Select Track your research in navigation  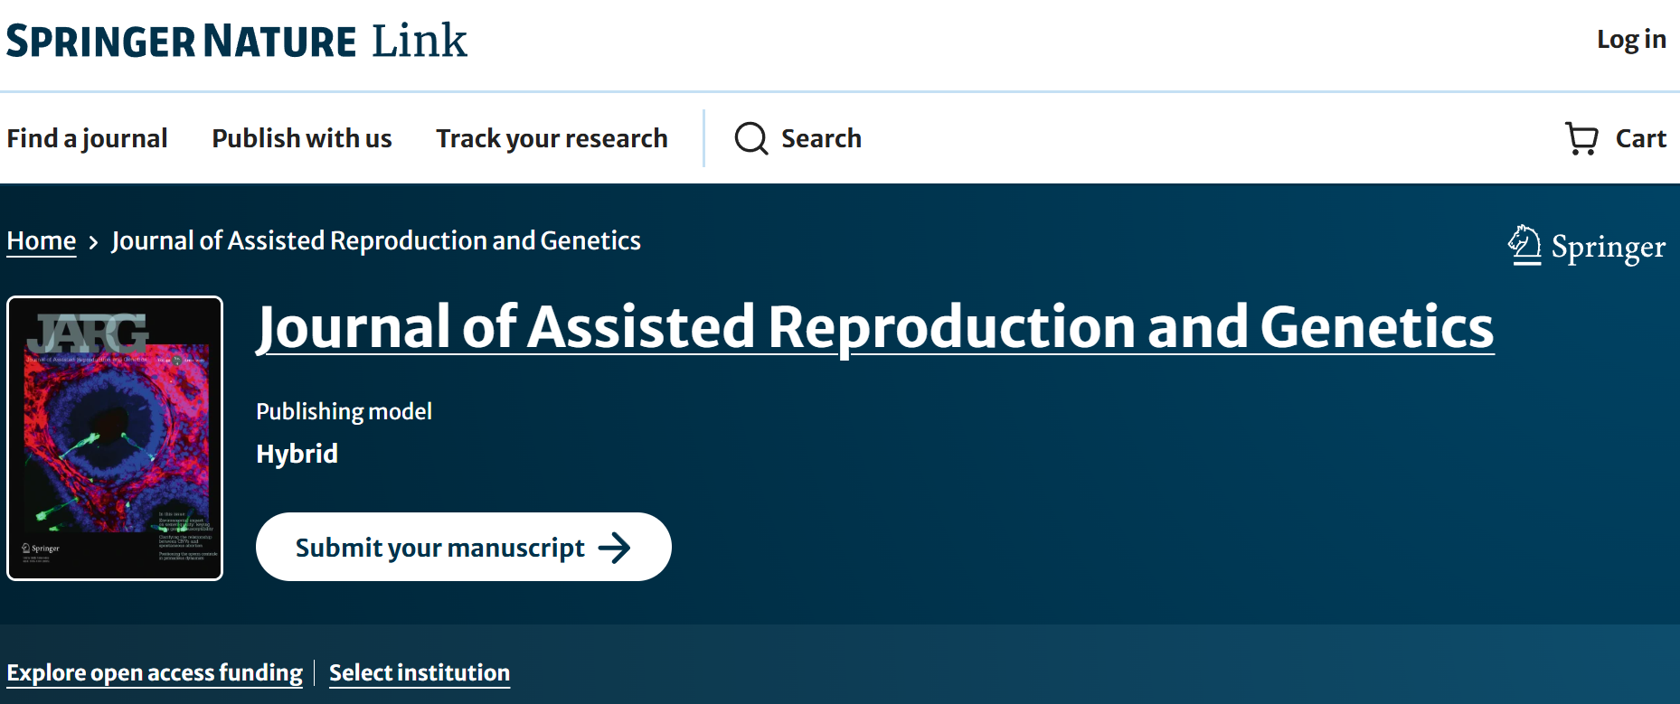552,138
